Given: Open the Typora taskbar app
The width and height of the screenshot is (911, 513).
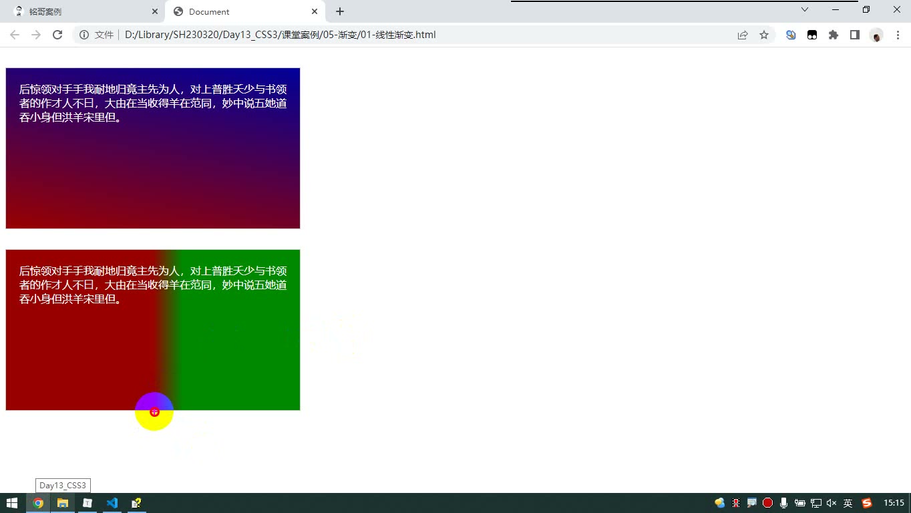Looking at the screenshot, I should 87,503.
